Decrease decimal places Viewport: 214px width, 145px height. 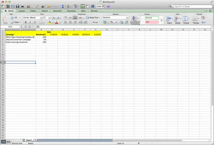(x=126, y=22)
